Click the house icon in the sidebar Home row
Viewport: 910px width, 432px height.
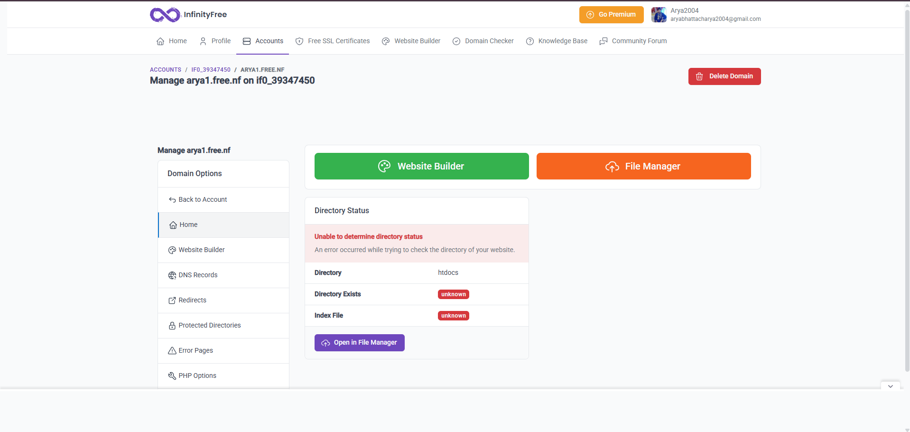(x=173, y=225)
